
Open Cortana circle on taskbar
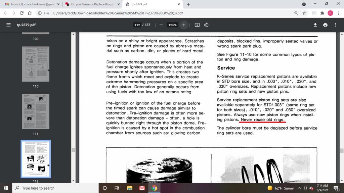105,188
